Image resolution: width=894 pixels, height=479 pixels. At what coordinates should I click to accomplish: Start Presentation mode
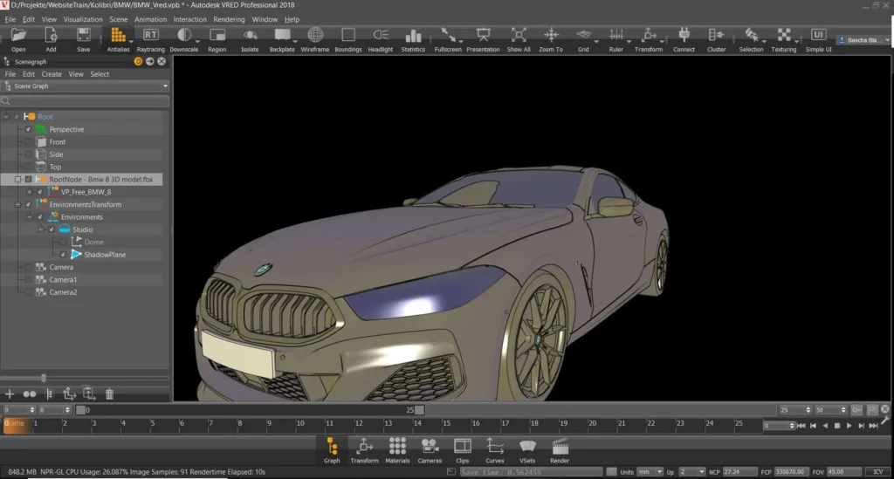(x=483, y=35)
